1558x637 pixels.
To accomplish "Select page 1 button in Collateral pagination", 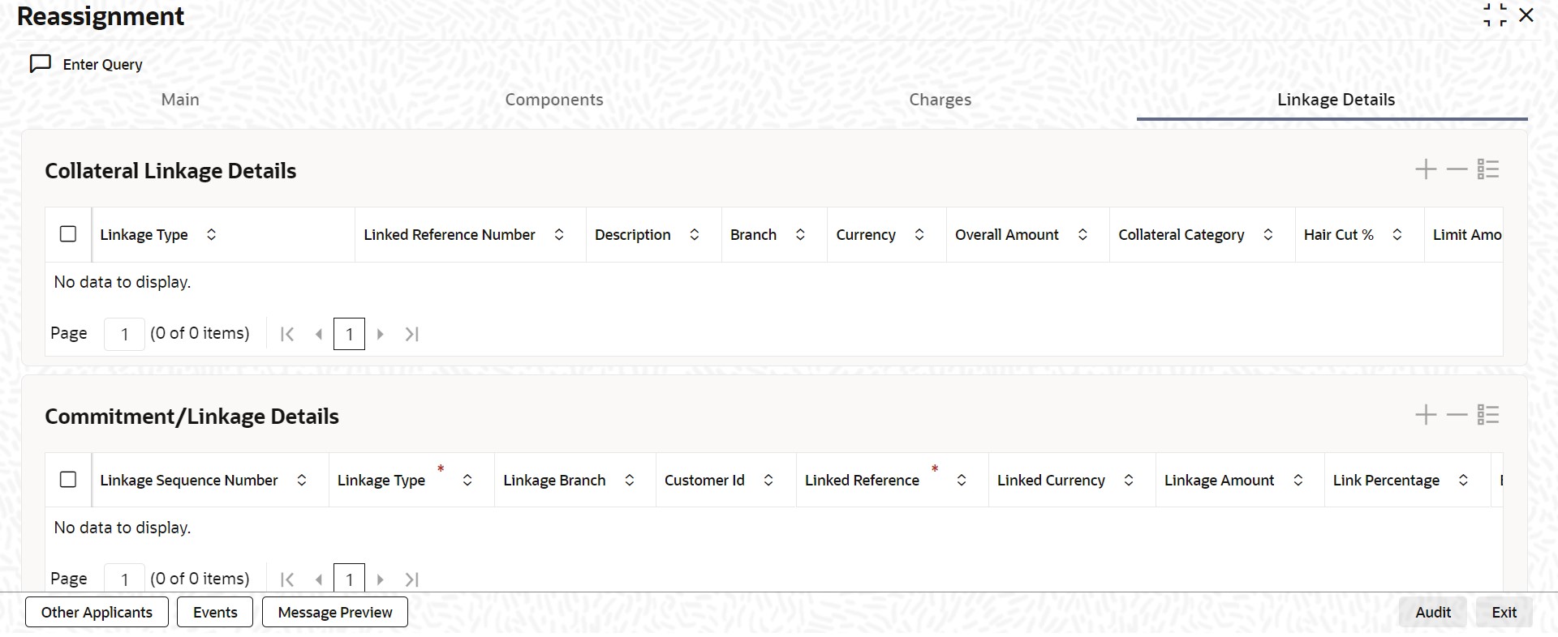I will click(x=349, y=334).
